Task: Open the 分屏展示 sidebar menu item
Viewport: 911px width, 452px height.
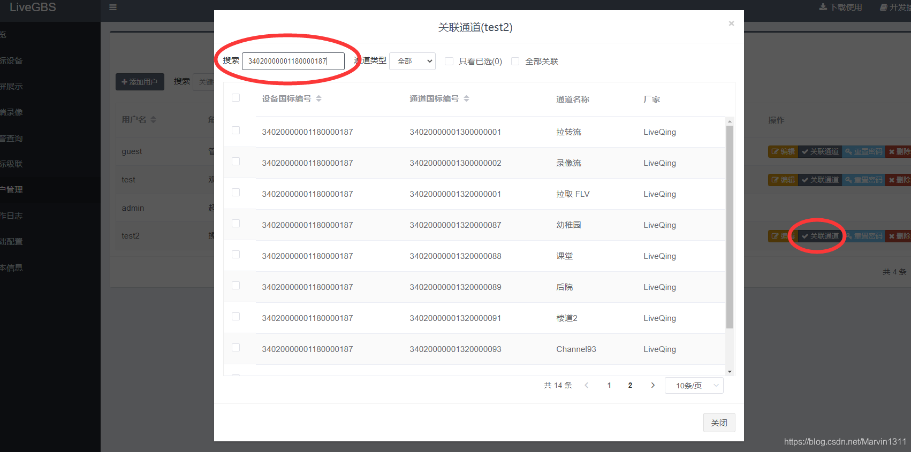Action: 50,86
